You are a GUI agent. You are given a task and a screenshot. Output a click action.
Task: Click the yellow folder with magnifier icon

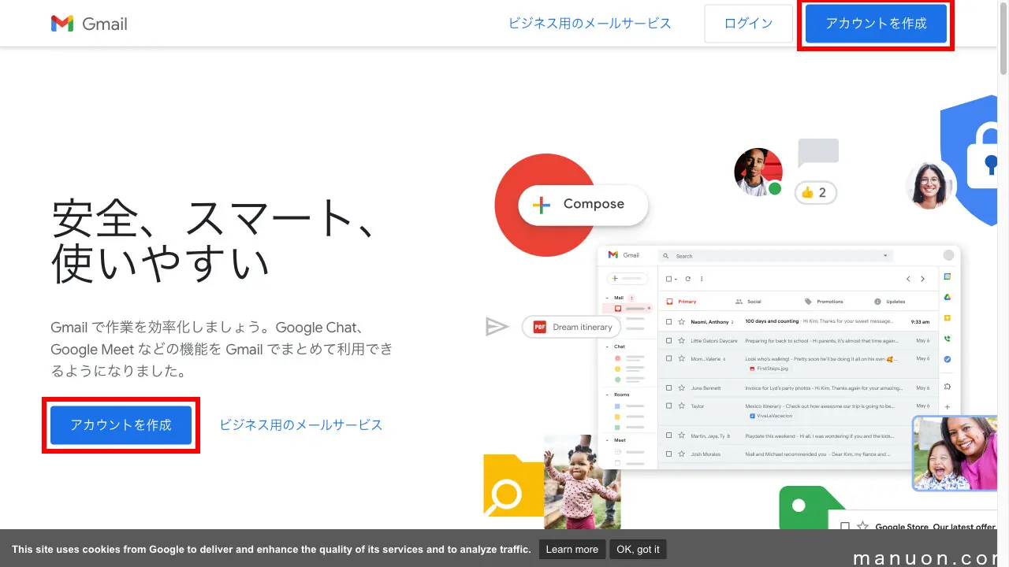(x=513, y=486)
